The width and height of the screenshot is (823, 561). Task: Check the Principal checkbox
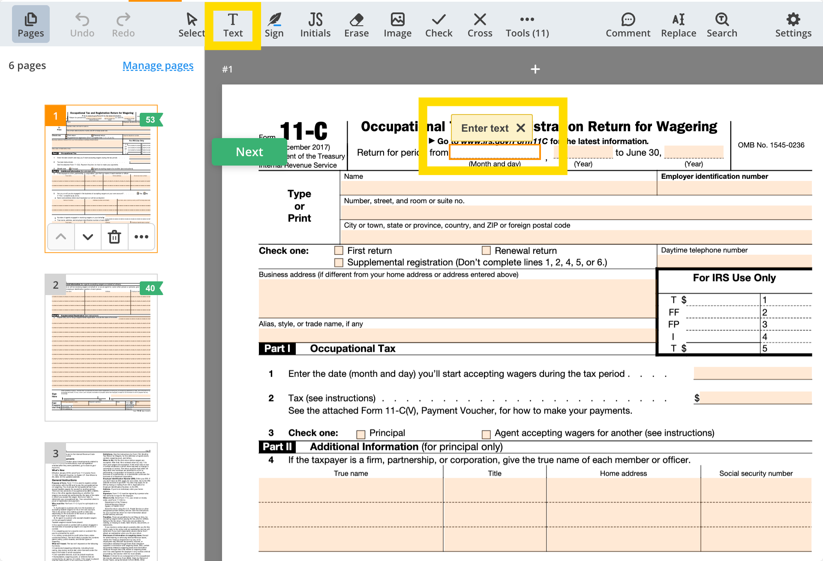point(361,434)
